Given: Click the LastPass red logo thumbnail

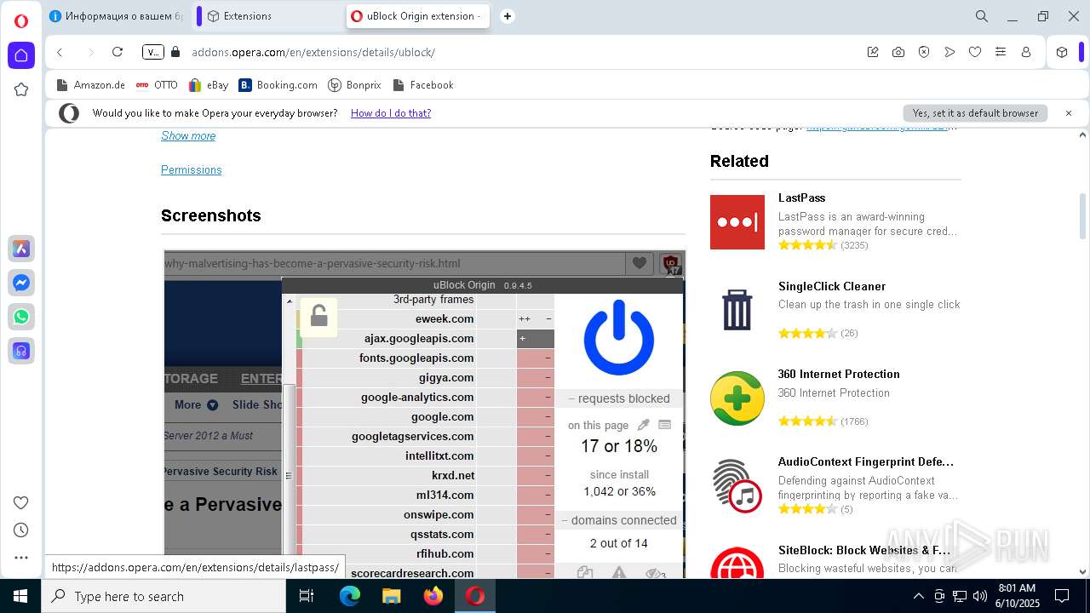Looking at the screenshot, I should coord(737,221).
